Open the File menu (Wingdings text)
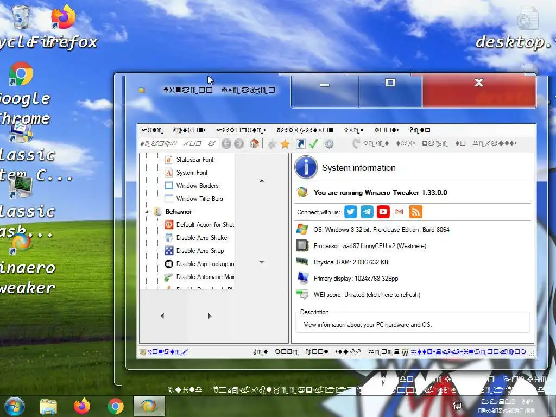Screen dimensions: 556x417 click(x=152, y=130)
